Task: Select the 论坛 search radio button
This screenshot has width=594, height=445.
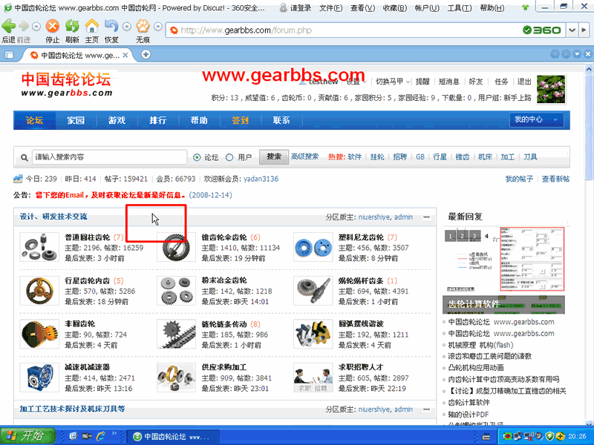Action: point(197,157)
